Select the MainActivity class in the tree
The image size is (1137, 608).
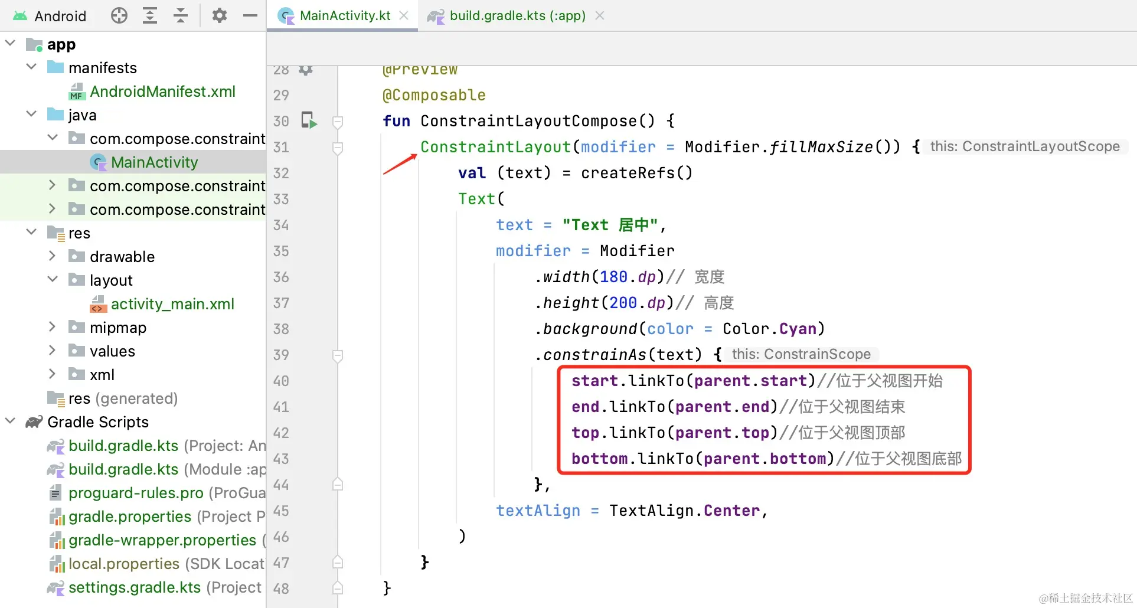154,162
